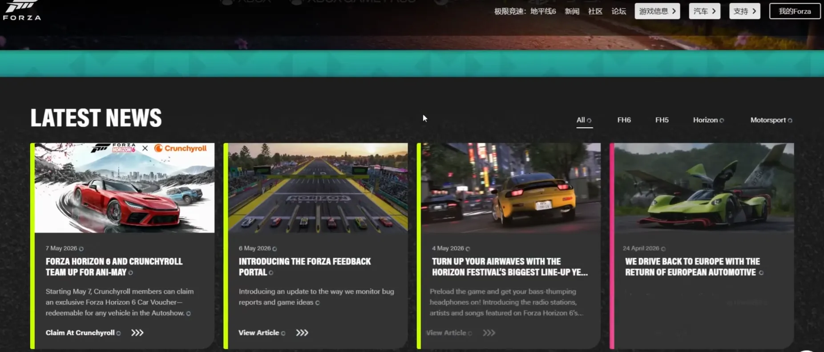
Task: Open the 社区 nav item
Action: (595, 11)
